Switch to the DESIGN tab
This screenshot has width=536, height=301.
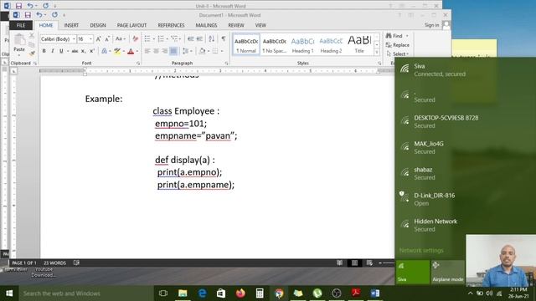coord(98,25)
